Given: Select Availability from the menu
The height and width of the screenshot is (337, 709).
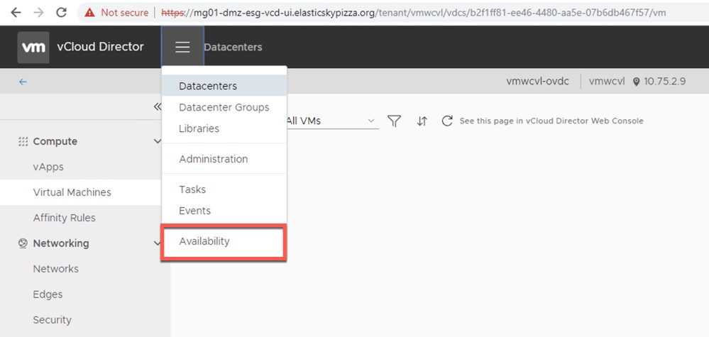Looking at the screenshot, I should [204, 241].
